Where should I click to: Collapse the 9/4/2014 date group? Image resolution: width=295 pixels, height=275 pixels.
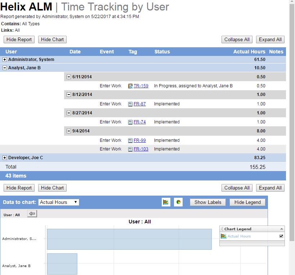click(x=69, y=131)
